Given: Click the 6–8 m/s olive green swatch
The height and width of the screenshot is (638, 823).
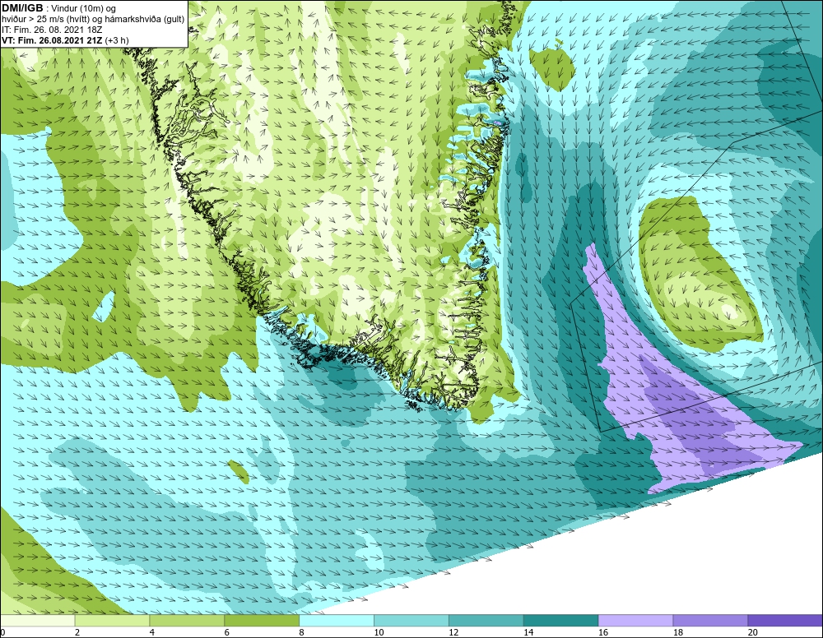Looking at the screenshot, I should 262,621.
